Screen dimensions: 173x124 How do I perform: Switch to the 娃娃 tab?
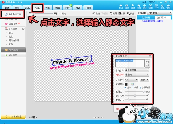click(78, 8)
